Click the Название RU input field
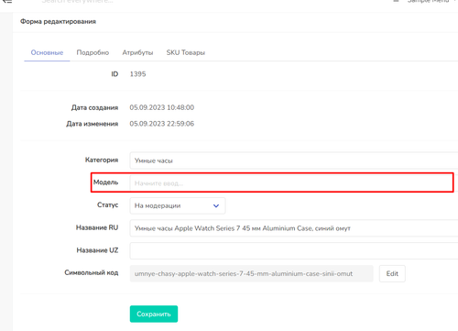Image resolution: width=458 pixels, height=331 pixels. pos(294,228)
